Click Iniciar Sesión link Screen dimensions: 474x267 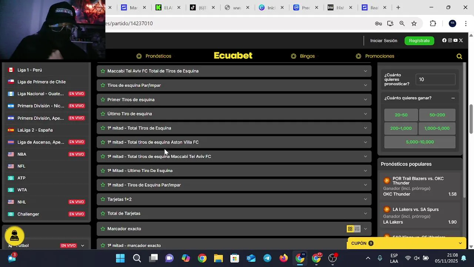[x=384, y=40]
